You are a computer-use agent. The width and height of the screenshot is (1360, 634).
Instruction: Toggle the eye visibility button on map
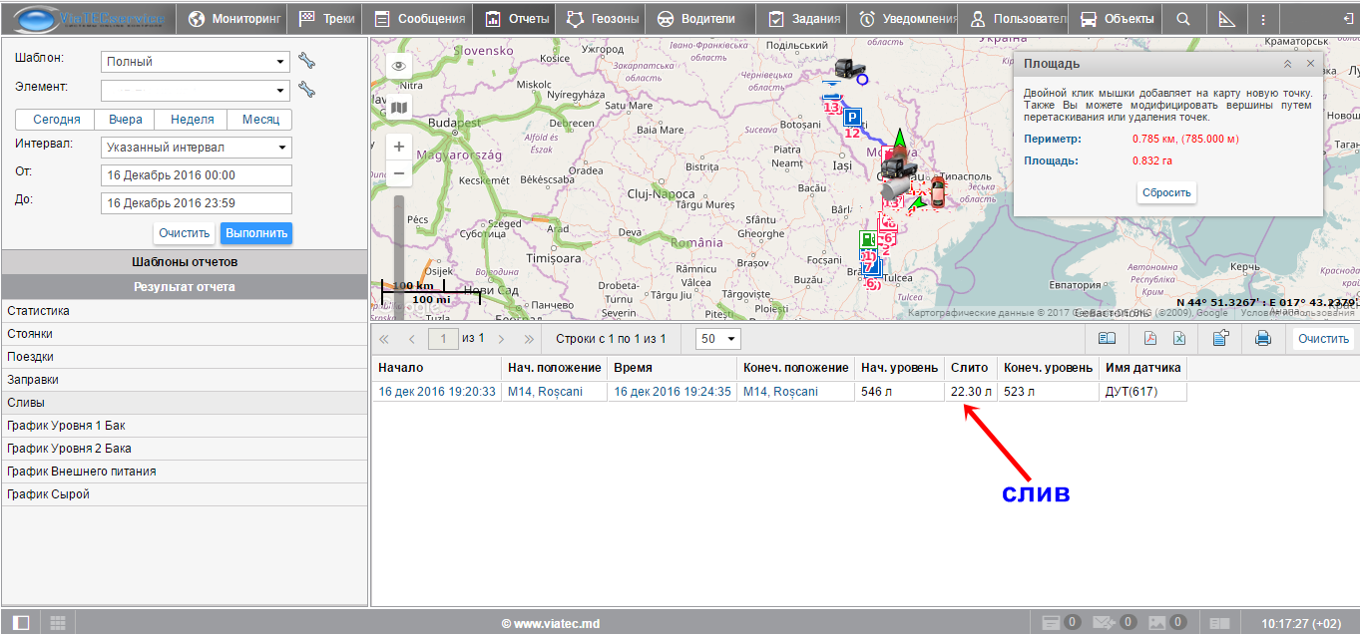point(399,67)
